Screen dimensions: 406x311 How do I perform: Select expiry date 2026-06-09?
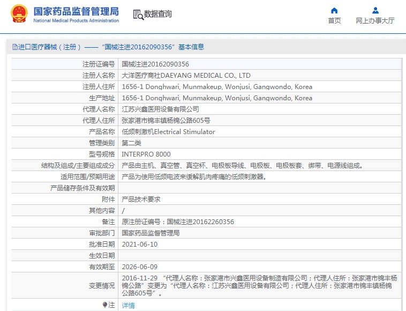pos(140,267)
